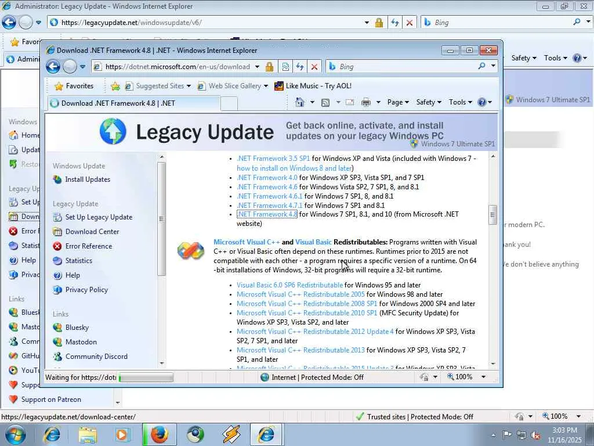This screenshot has height=446, width=594.
Task: Open the zoom level dropdown in the front window status bar
Action: pos(483,377)
